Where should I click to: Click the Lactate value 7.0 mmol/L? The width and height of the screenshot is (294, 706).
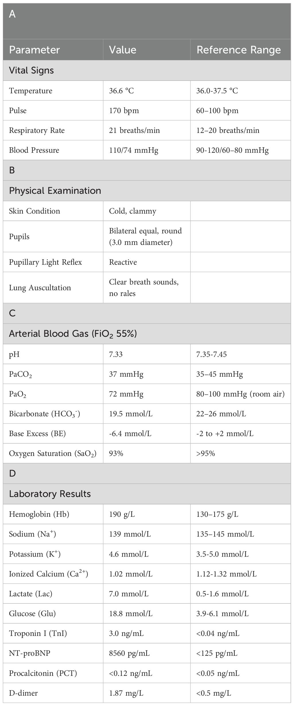[x=129, y=594]
